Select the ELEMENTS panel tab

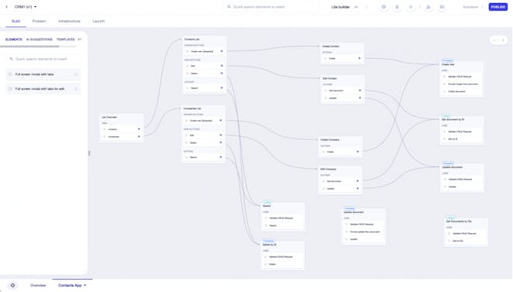pyautogui.click(x=14, y=40)
